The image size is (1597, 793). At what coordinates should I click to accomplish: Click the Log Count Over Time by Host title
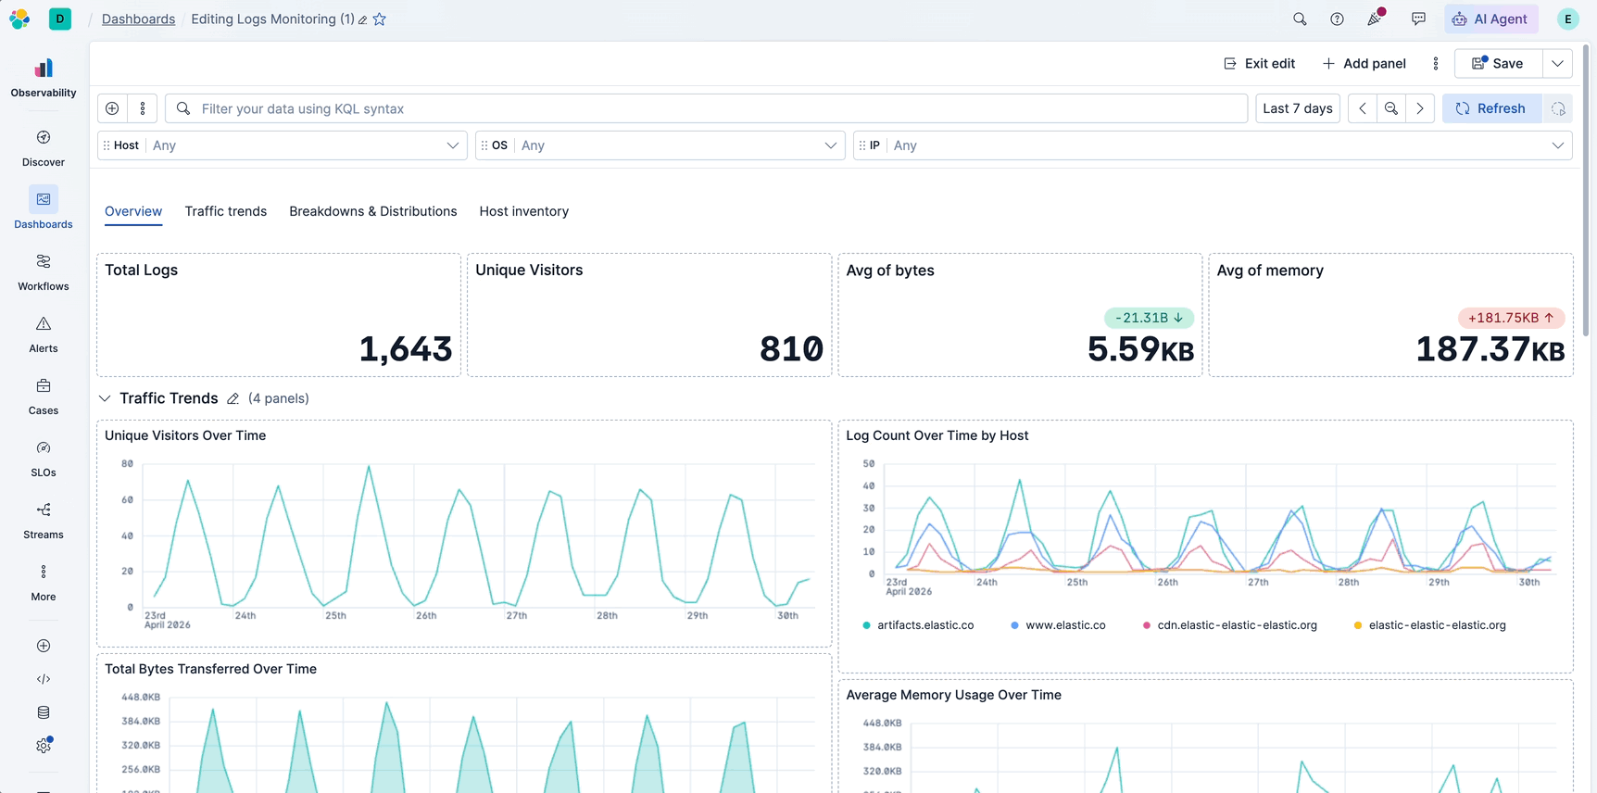coord(937,435)
